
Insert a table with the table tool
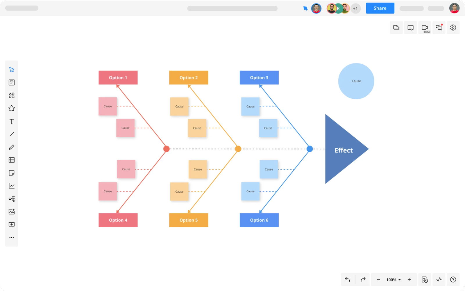(x=12, y=160)
